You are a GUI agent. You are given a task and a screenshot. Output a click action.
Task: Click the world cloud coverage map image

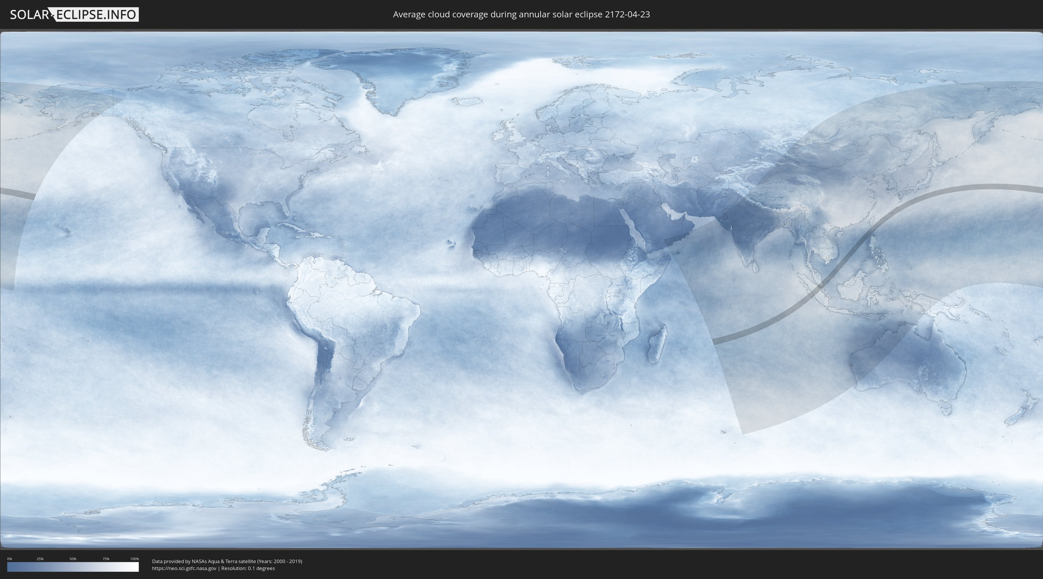tap(521, 290)
